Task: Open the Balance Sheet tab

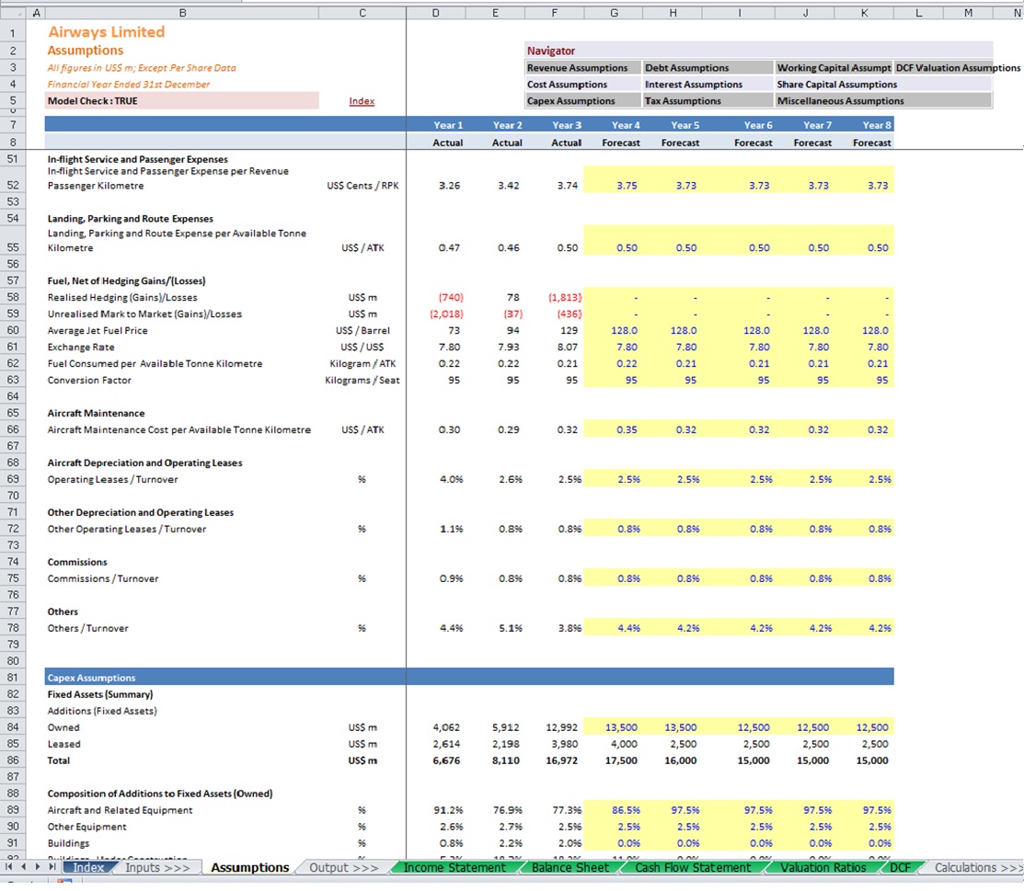Action: click(x=570, y=867)
